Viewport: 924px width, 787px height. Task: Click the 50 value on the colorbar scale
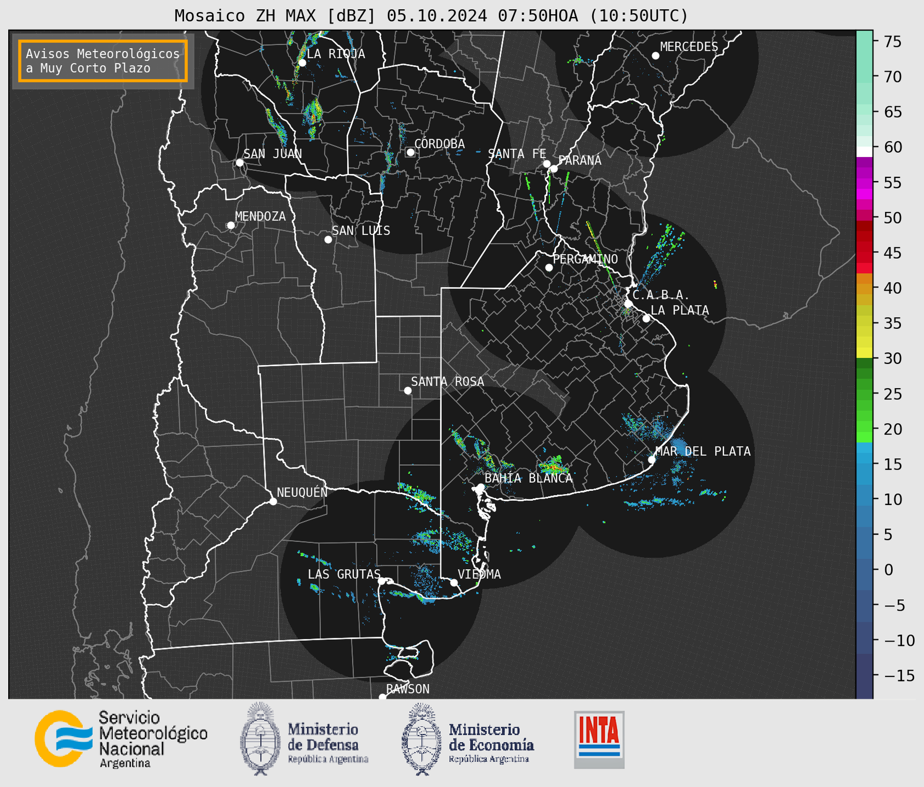892,218
